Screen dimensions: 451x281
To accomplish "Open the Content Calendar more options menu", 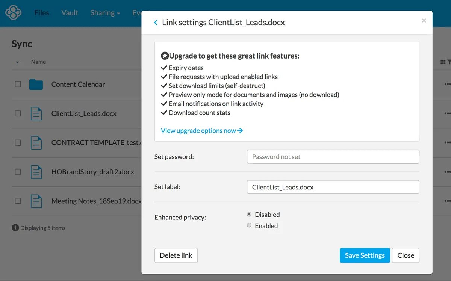I will (x=447, y=84).
